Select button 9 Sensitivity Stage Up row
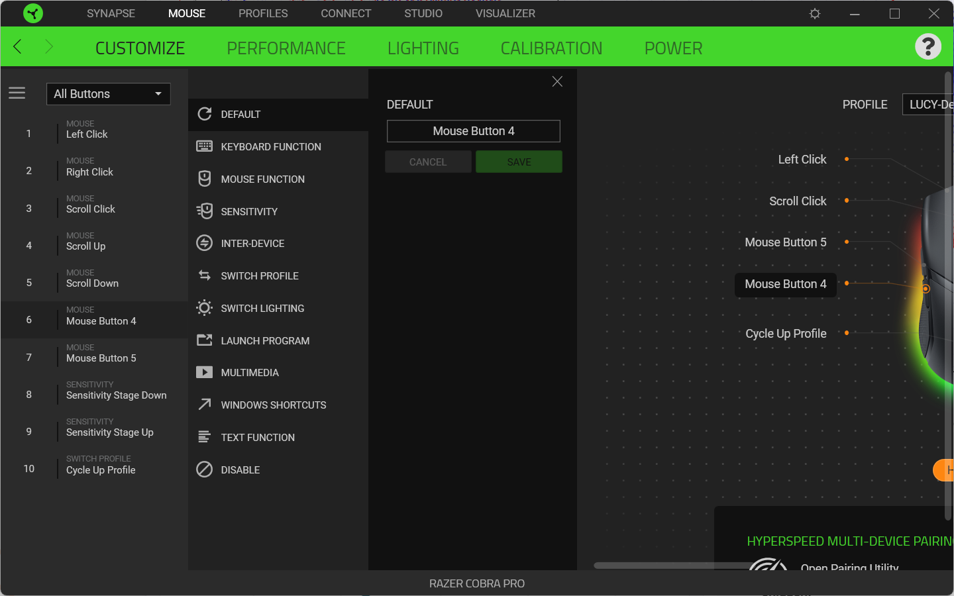Screen dimensions: 954x596 click(x=94, y=431)
